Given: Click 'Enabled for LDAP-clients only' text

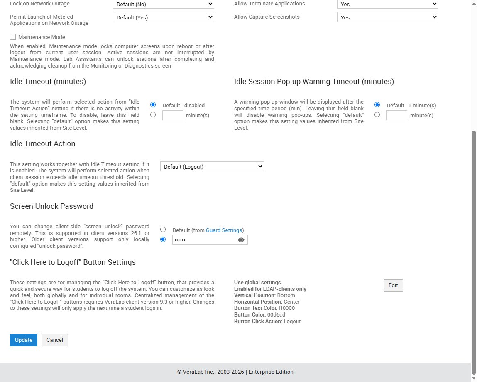Looking at the screenshot, I should [270, 289].
